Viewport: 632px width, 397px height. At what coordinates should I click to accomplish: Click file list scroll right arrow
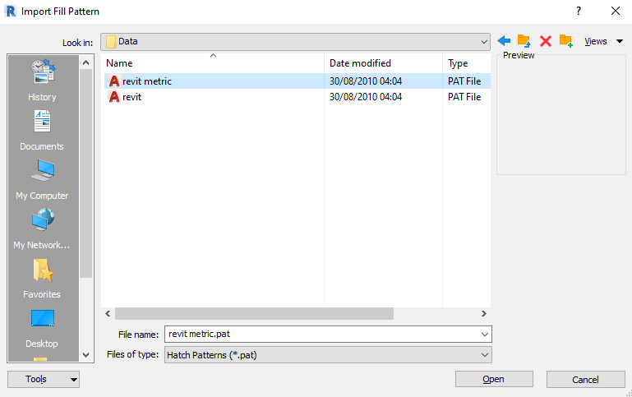484,313
